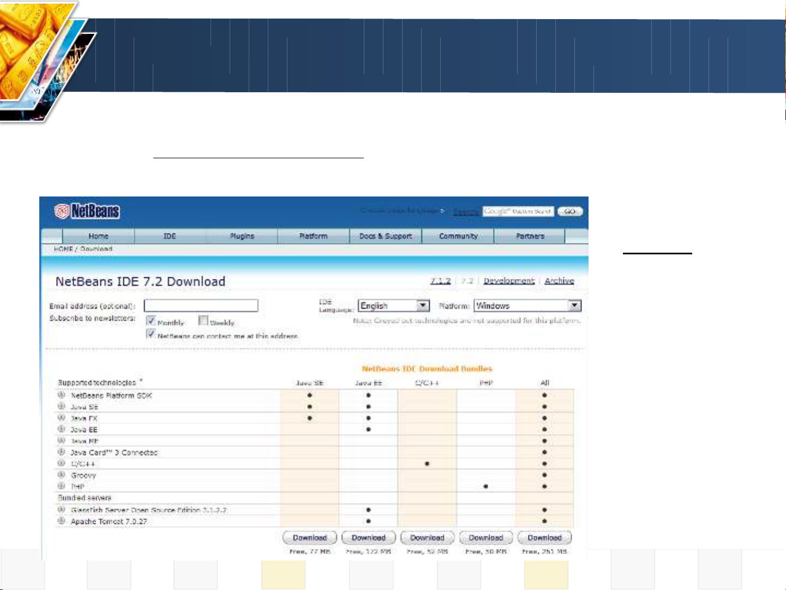786x590 pixels.
Task: Focus the Google search box
Action: click(x=518, y=211)
